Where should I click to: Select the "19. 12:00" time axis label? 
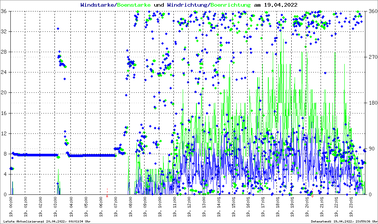pos(189,207)
